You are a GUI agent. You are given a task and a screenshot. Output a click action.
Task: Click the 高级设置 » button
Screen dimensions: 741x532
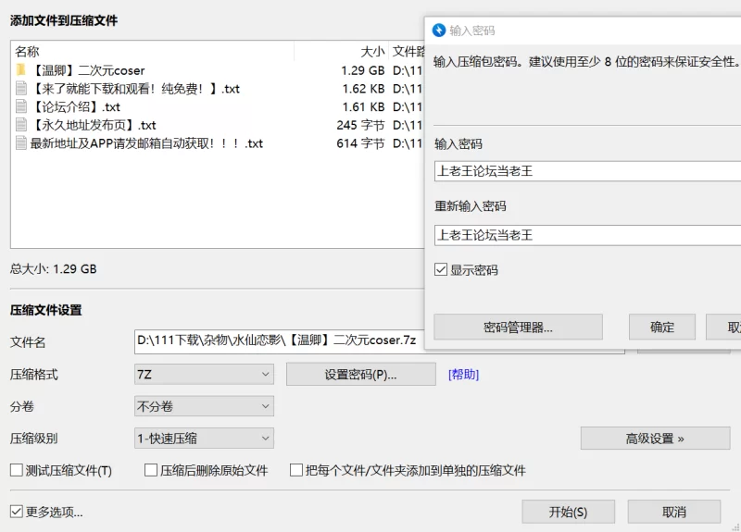pyautogui.click(x=656, y=439)
